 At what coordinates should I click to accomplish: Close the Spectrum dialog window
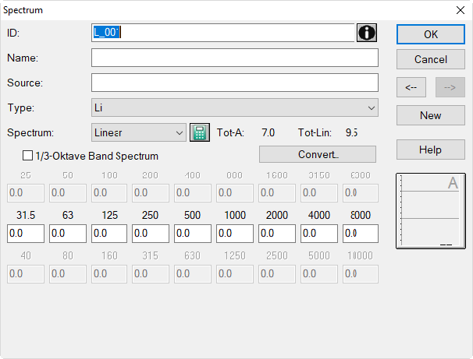point(461,10)
